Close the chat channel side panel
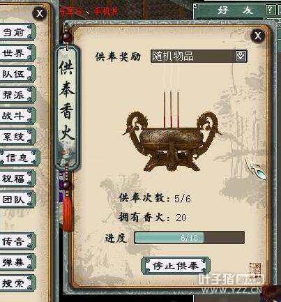281x302 pixels. point(40,13)
